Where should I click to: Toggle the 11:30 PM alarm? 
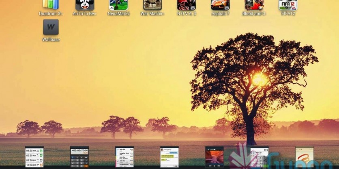point(40,165)
